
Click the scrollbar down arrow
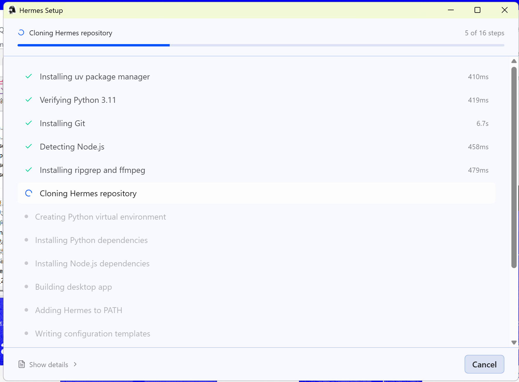(514, 342)
